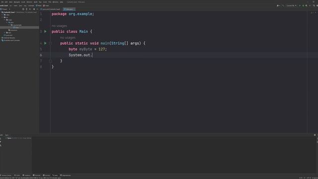Screen dimensions: 318x179
Task: Open the Code menu
Action: click(x=23, y=2)
